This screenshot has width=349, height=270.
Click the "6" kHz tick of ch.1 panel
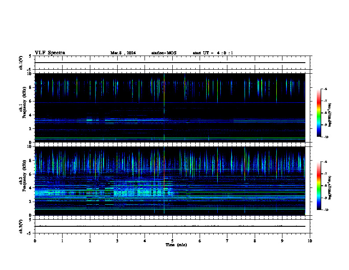click(31, 101)
